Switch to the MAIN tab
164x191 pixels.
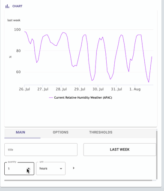[21, 132]
